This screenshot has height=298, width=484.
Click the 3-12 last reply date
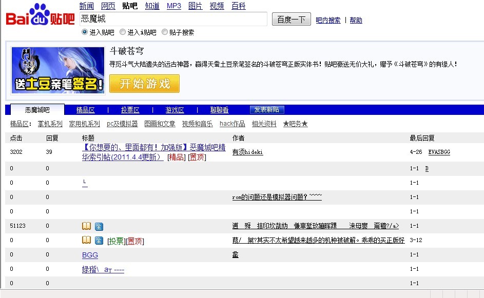[x=416, y=240]
